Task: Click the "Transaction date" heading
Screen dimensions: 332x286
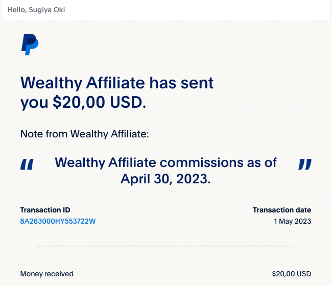Action: [282, 210]
